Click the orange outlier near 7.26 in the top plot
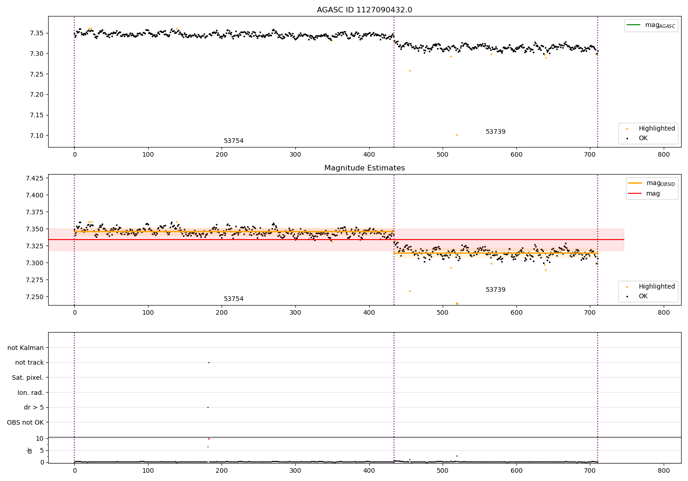 (x=410, y=71)
